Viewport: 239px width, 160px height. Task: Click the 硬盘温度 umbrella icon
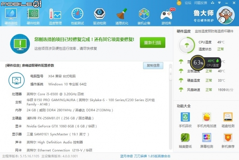181,80
